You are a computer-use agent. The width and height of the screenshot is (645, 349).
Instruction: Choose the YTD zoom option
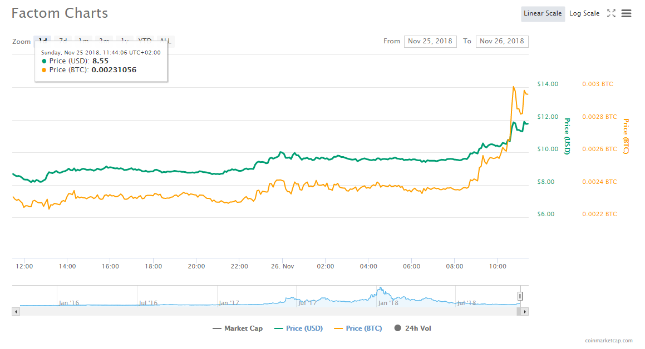[145, 41]
